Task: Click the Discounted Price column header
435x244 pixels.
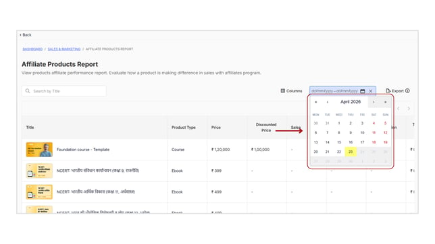Action: click(266, 127)
